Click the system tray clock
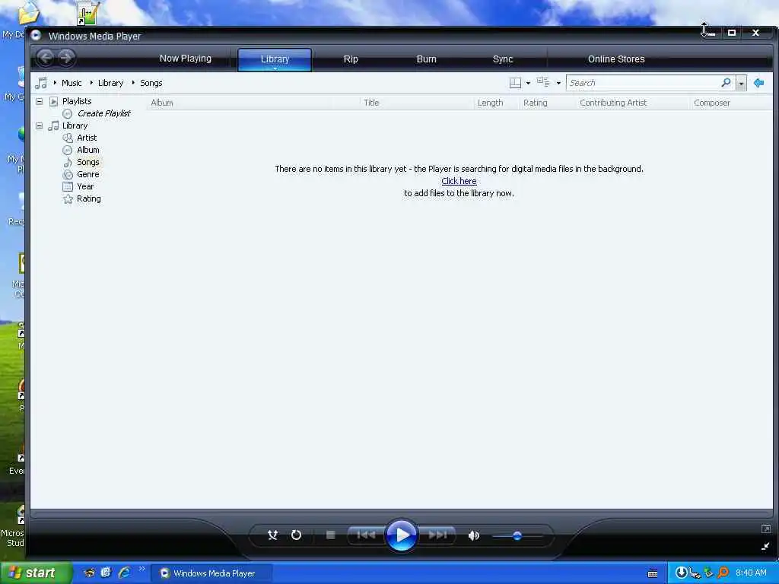 751,573
